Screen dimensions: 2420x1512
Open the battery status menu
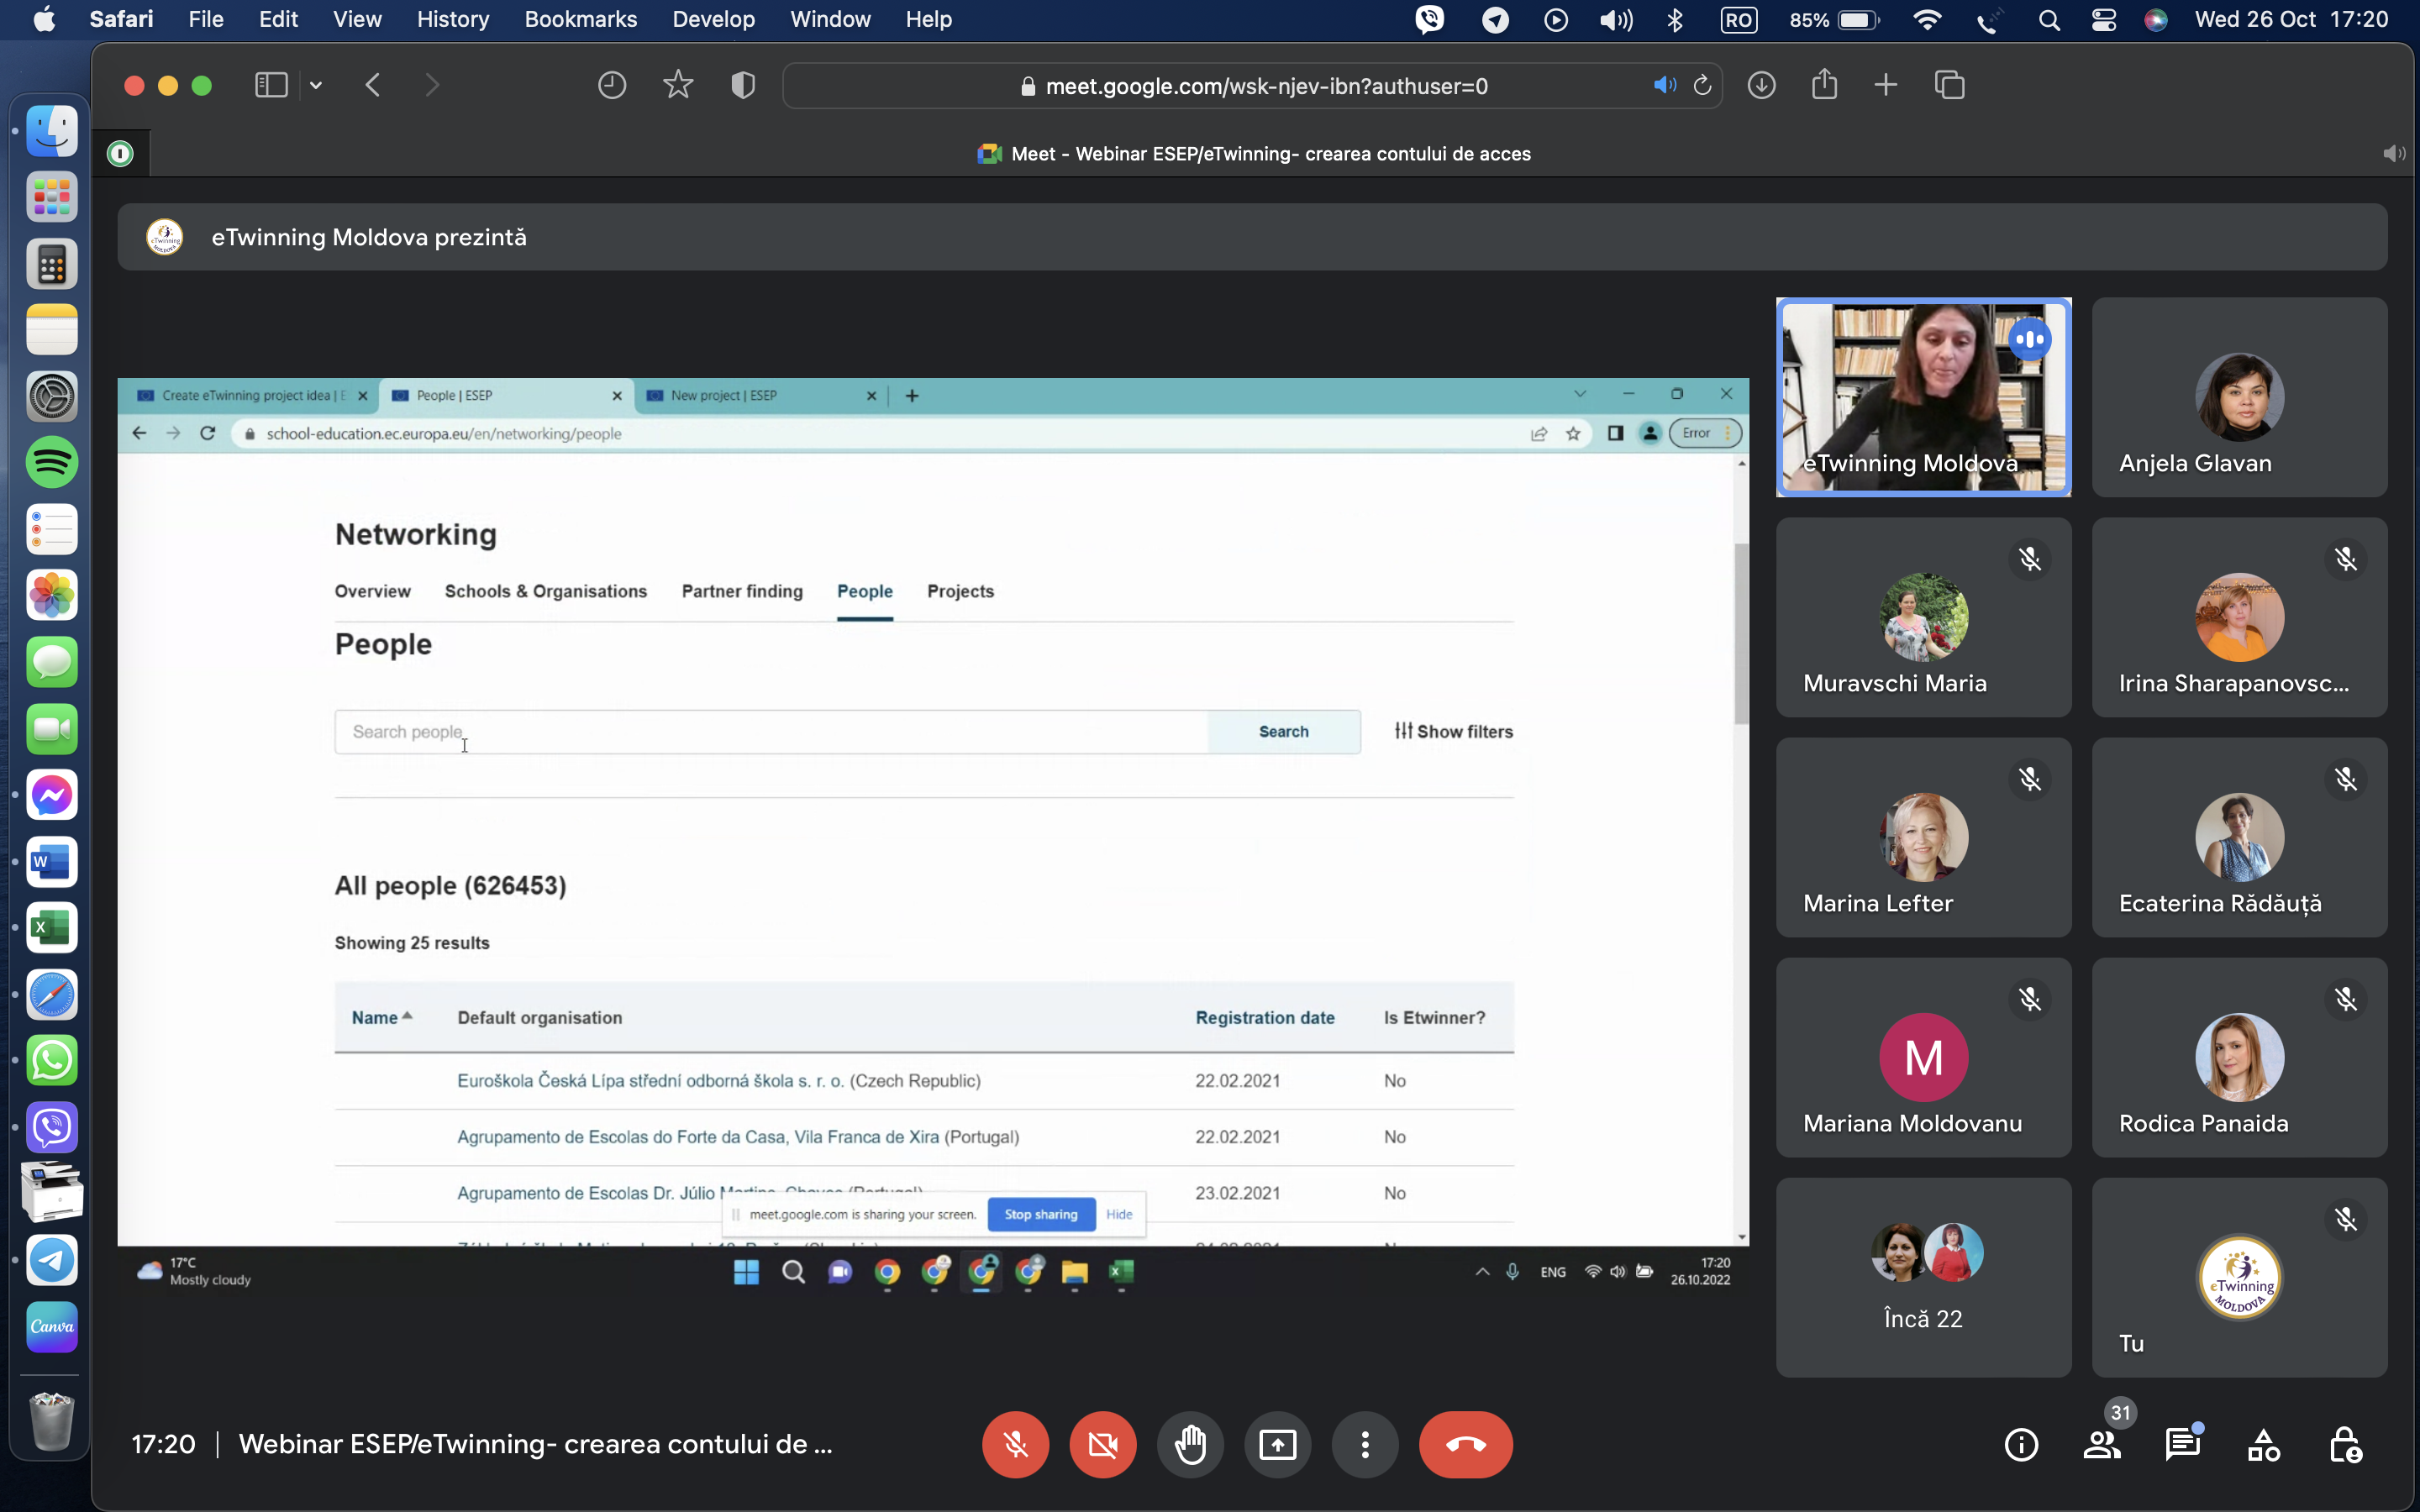click(x=1834, y=19)
